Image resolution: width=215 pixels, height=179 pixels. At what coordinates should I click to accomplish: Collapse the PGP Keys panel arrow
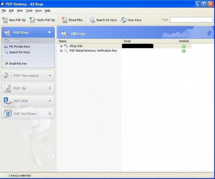coord(49,33)
